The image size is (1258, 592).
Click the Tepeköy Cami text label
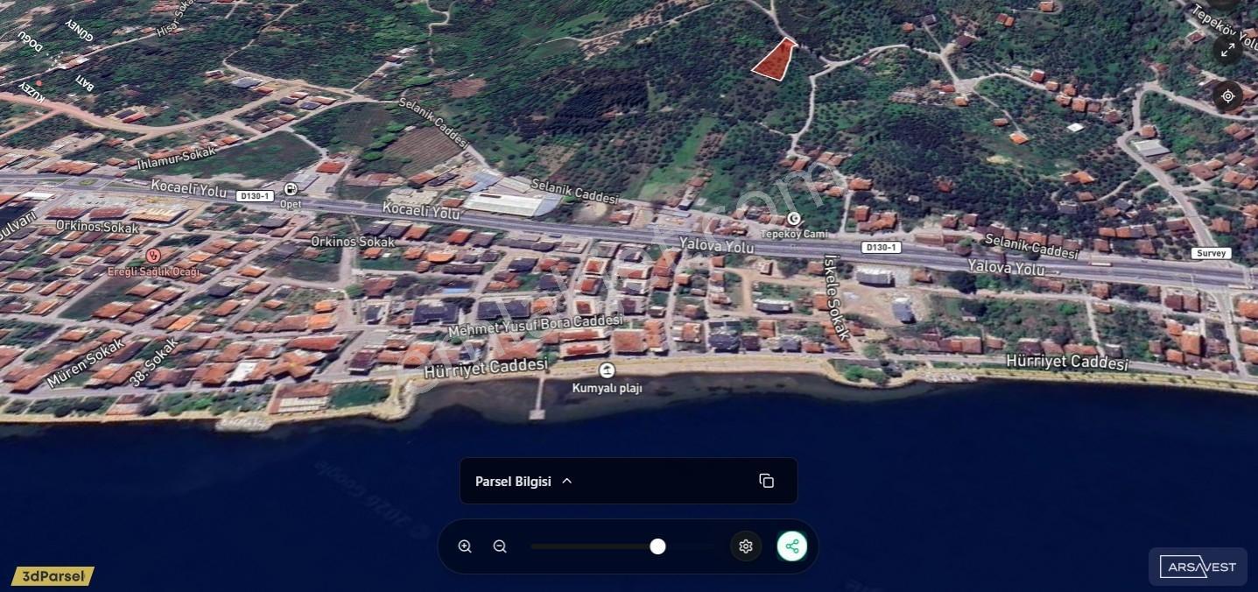pyautogui.click(x=793, y=235)
